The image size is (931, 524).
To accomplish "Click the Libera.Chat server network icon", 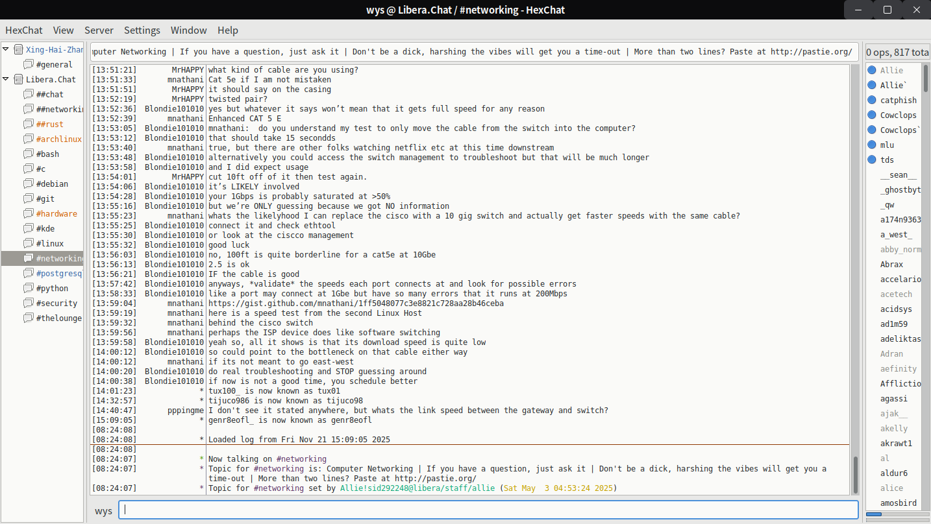I will (x=18, y=79).
